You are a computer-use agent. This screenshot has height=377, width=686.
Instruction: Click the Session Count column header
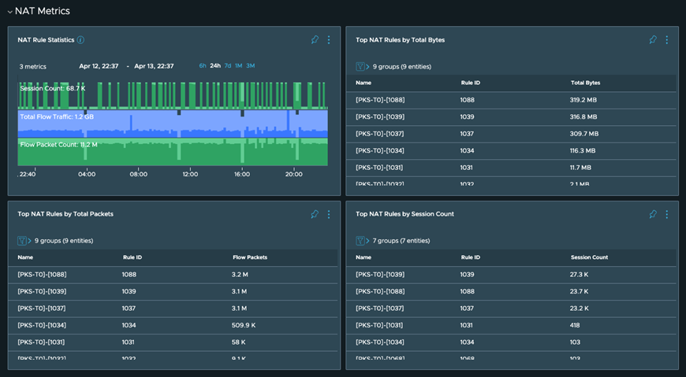(589, 257)
